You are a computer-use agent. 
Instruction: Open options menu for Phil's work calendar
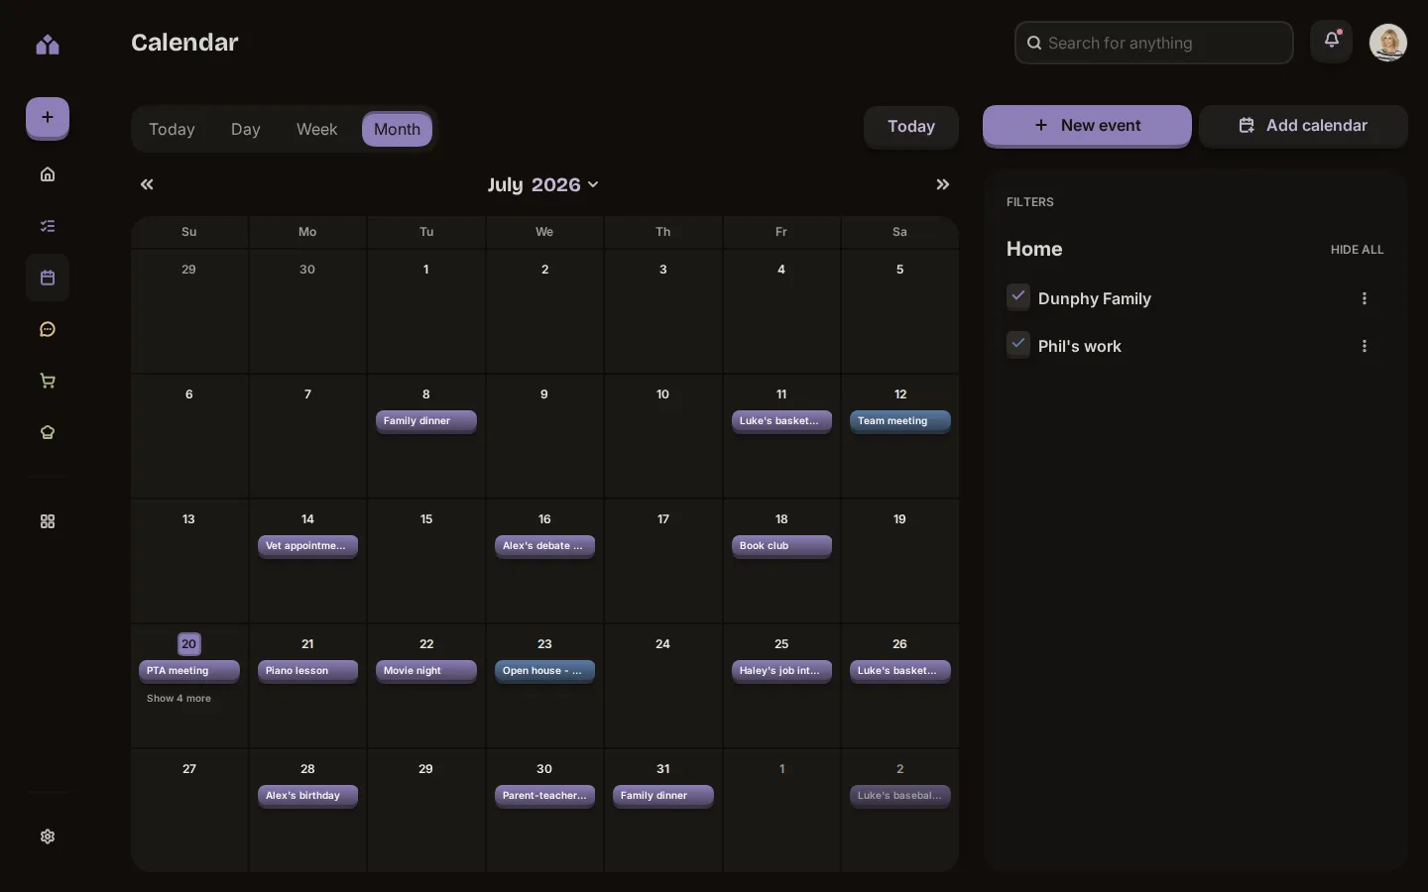click(1365, 346)
